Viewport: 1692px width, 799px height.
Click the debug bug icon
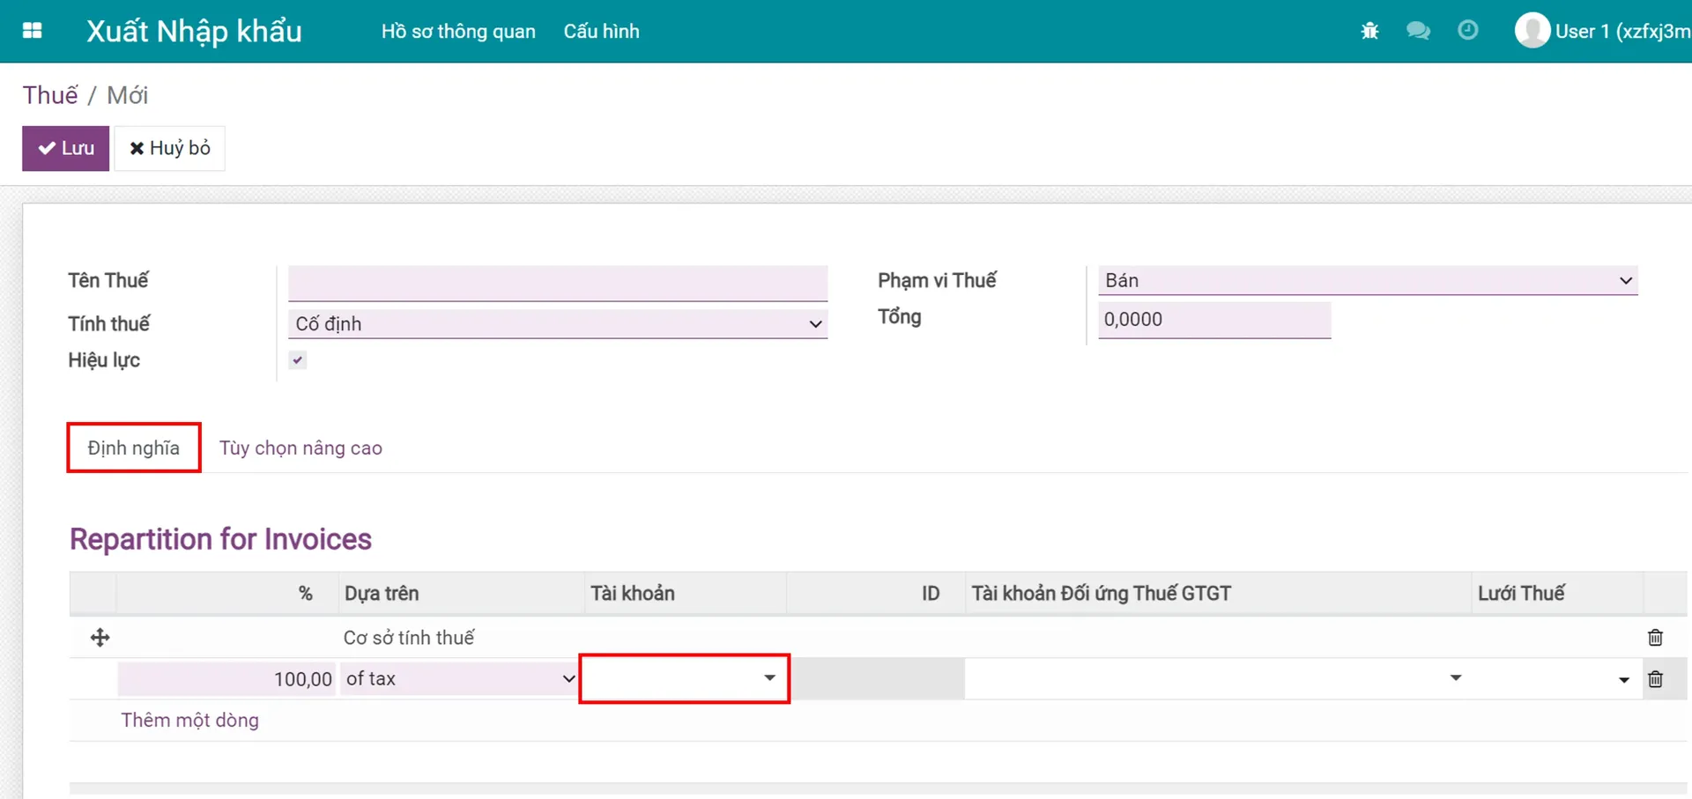tap(1369, 31)
